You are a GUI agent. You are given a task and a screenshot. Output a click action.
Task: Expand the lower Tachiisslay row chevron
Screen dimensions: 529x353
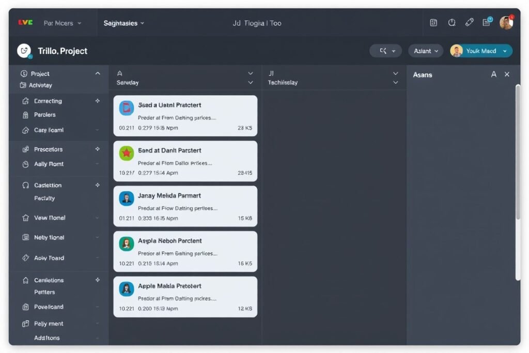pyautogui.click(x=395, y=82)
